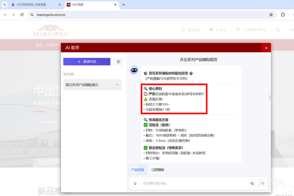
Task: Open the browser extensions puzzle icon
Action: click(283, 15)
